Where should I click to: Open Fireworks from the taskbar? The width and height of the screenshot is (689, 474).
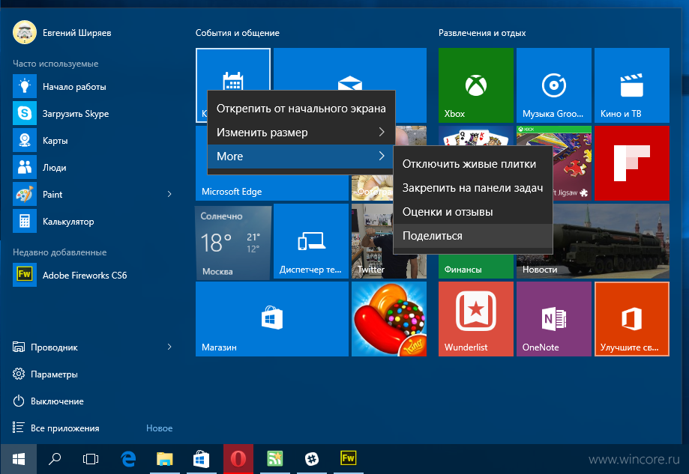coord(349,459)
